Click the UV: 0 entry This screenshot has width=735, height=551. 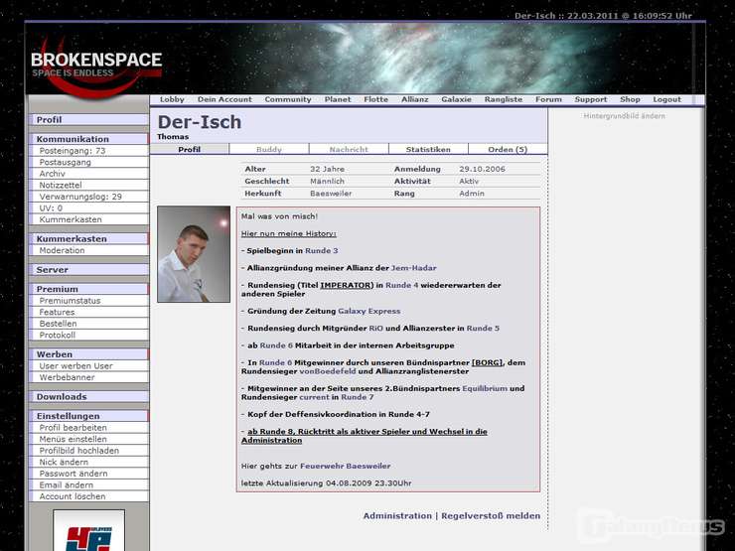click(88, 208)
